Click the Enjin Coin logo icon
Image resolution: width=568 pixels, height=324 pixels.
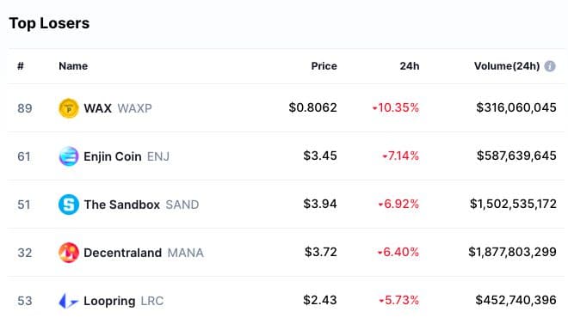pos(69,156)
